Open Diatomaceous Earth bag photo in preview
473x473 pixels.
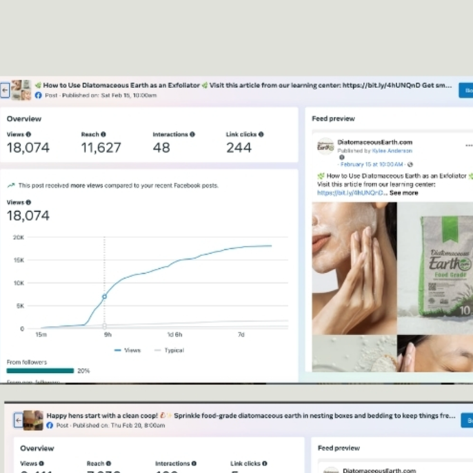point(435,268)
